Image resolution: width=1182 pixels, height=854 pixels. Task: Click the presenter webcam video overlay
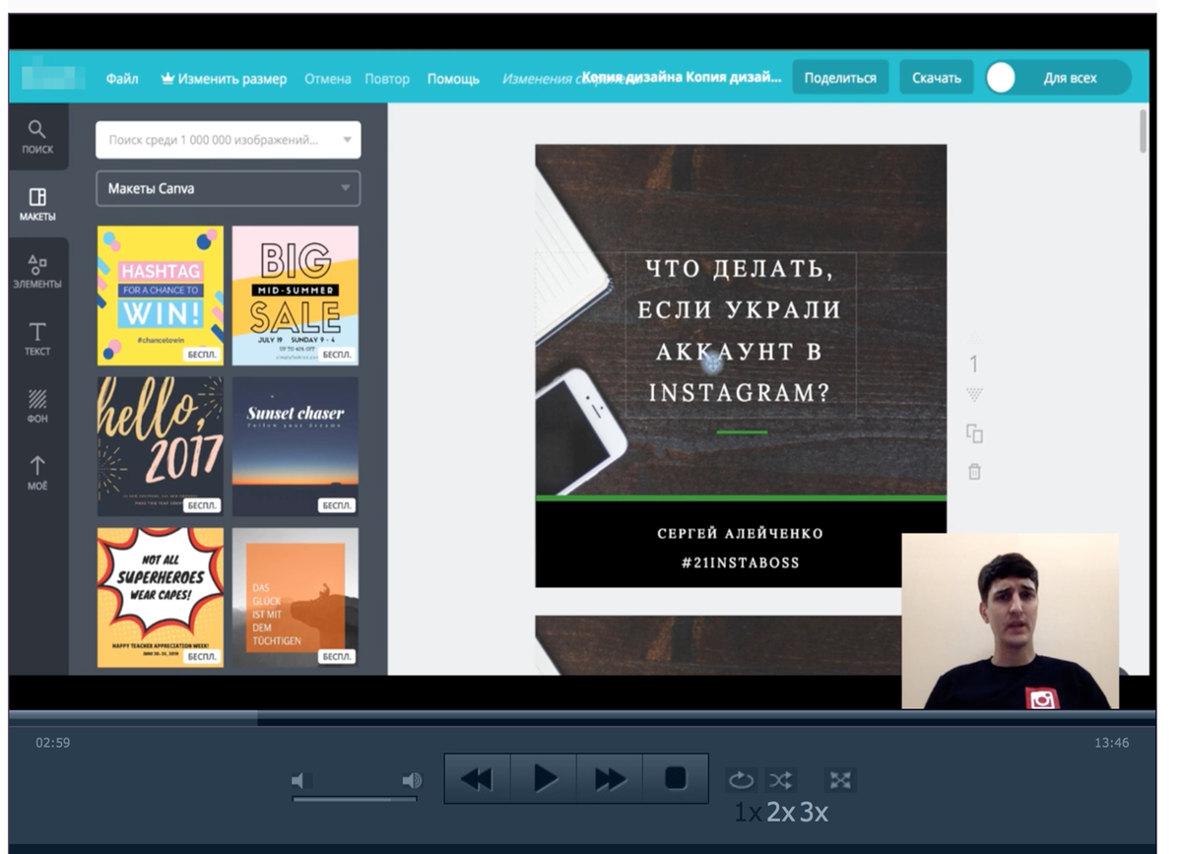(1011, 622)
